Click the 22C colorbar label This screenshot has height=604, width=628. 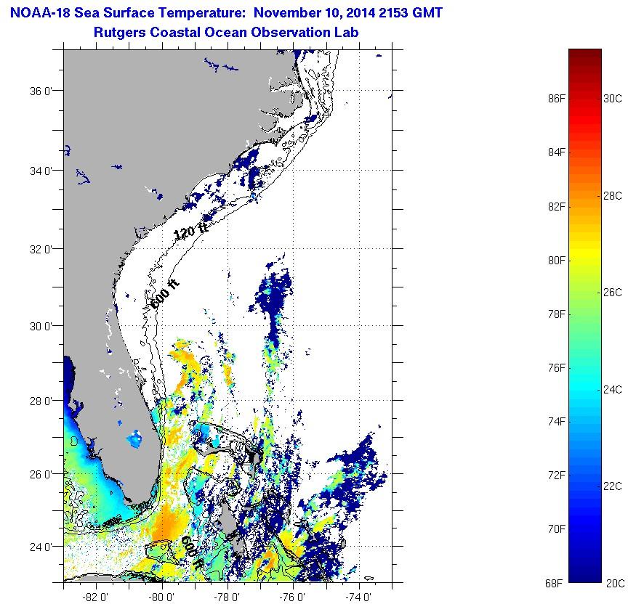[613, 486]
